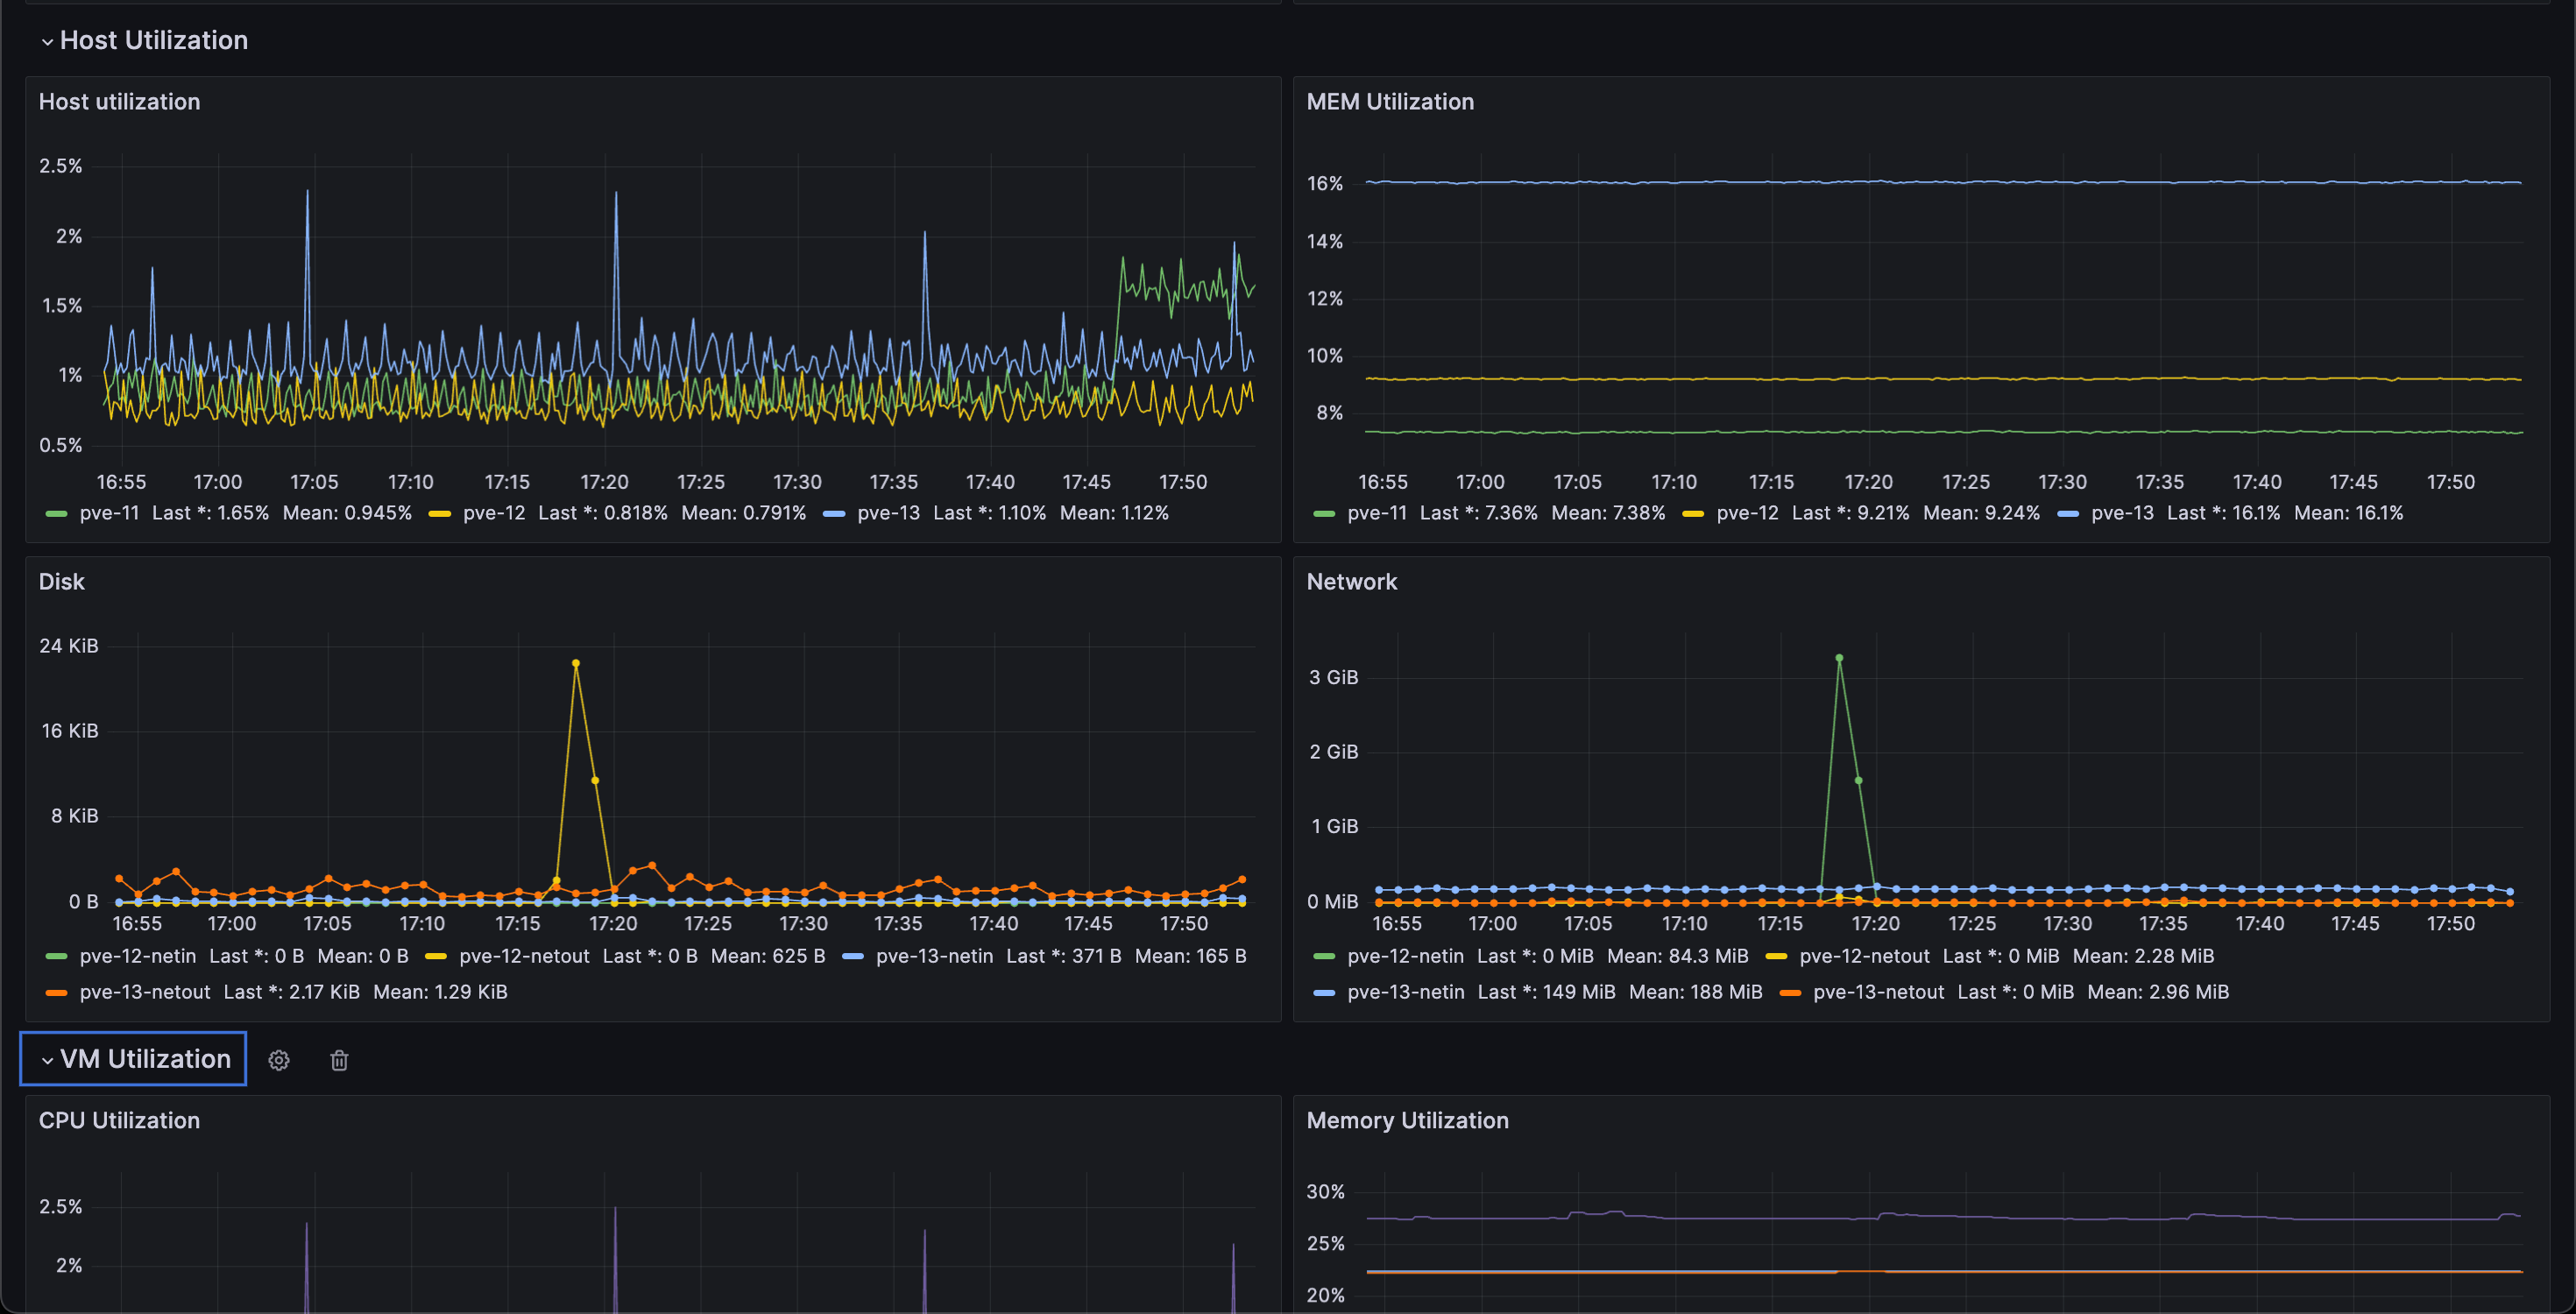Collapse the VM Utilization row chevron

click(47, 1060)
